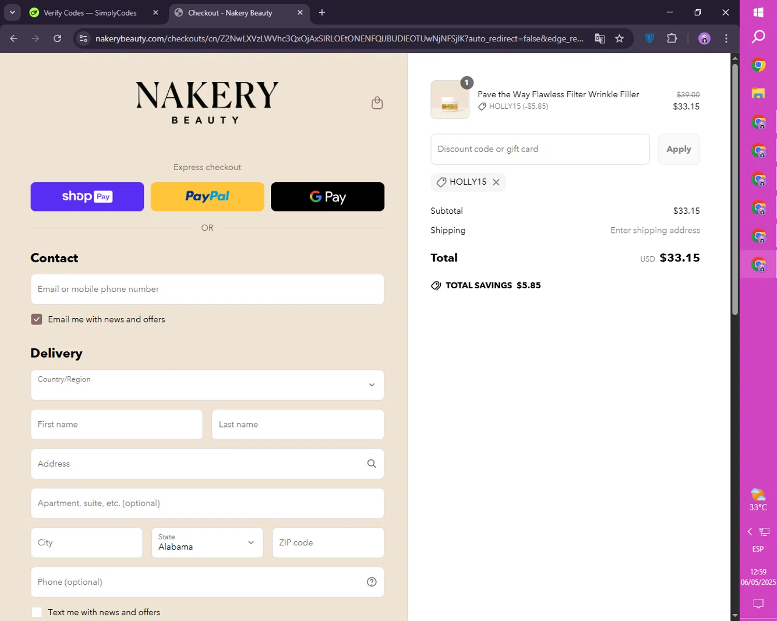View site information icon in address bar
The height and width of the screenshot is (621, 777).
[83, 38]
